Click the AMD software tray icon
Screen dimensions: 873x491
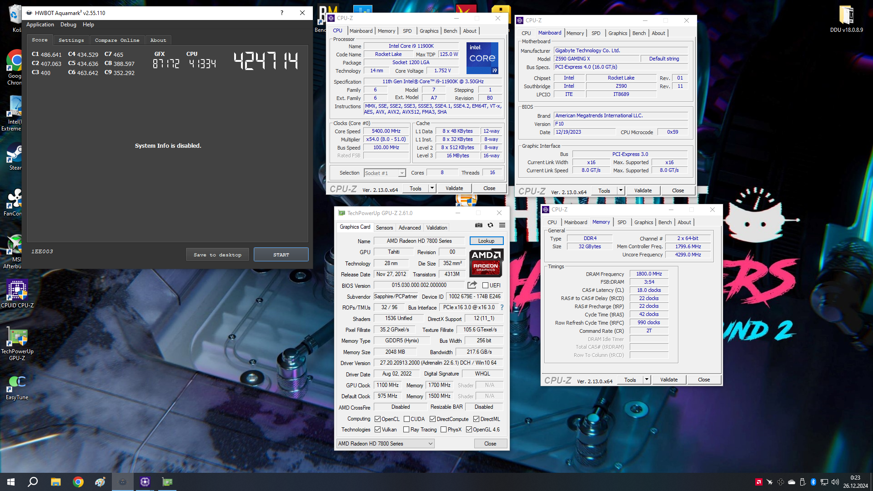coord(758,482)
